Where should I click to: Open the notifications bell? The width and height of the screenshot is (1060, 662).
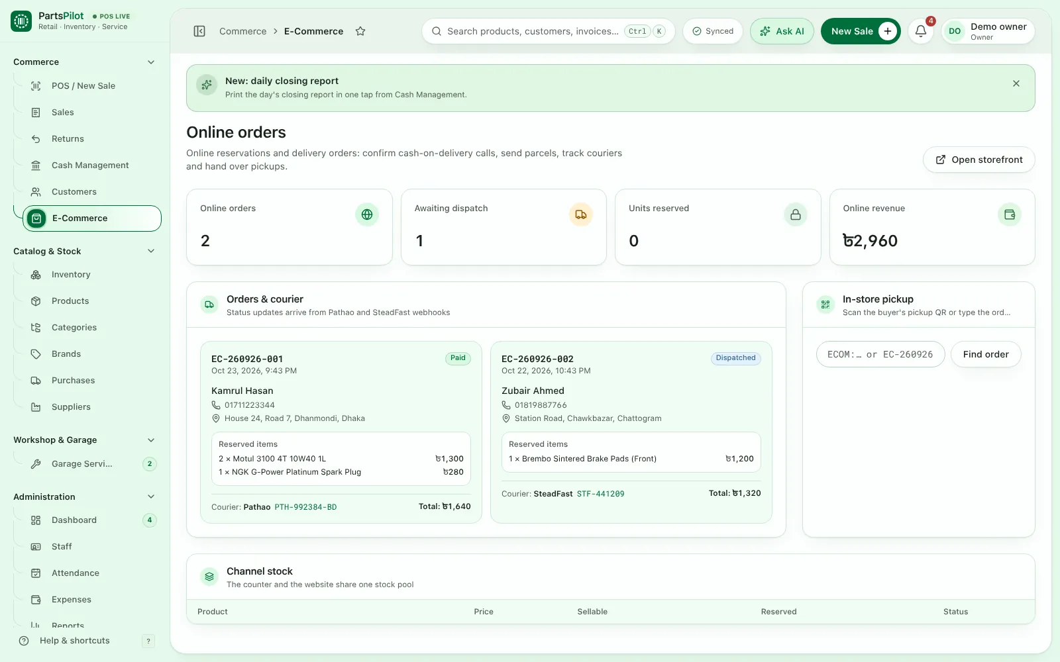(921, 31)
